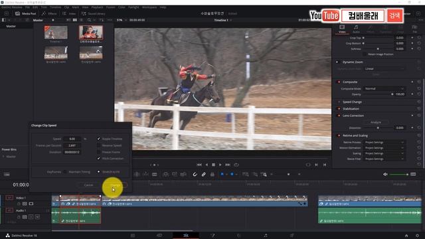Image resolution: width=425 pixels, height=239 pixels.
Task: Click the blue marker icon
Action: (232, 174)
